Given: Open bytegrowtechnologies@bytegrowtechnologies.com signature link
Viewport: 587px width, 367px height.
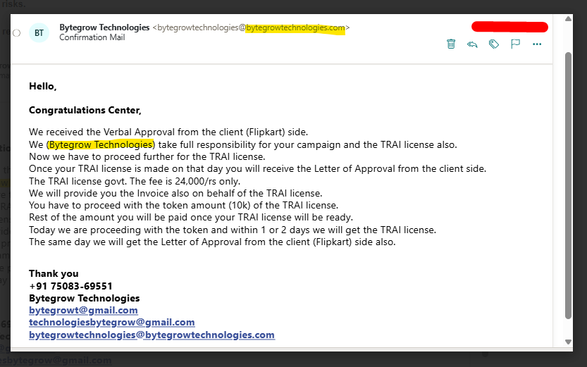Looking at the screenshot, I should click(152, 335).
